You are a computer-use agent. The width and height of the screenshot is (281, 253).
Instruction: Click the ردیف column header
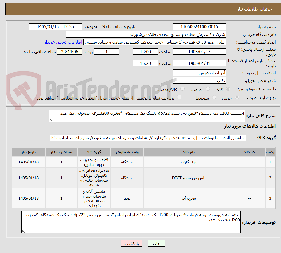tap(270, 152)
